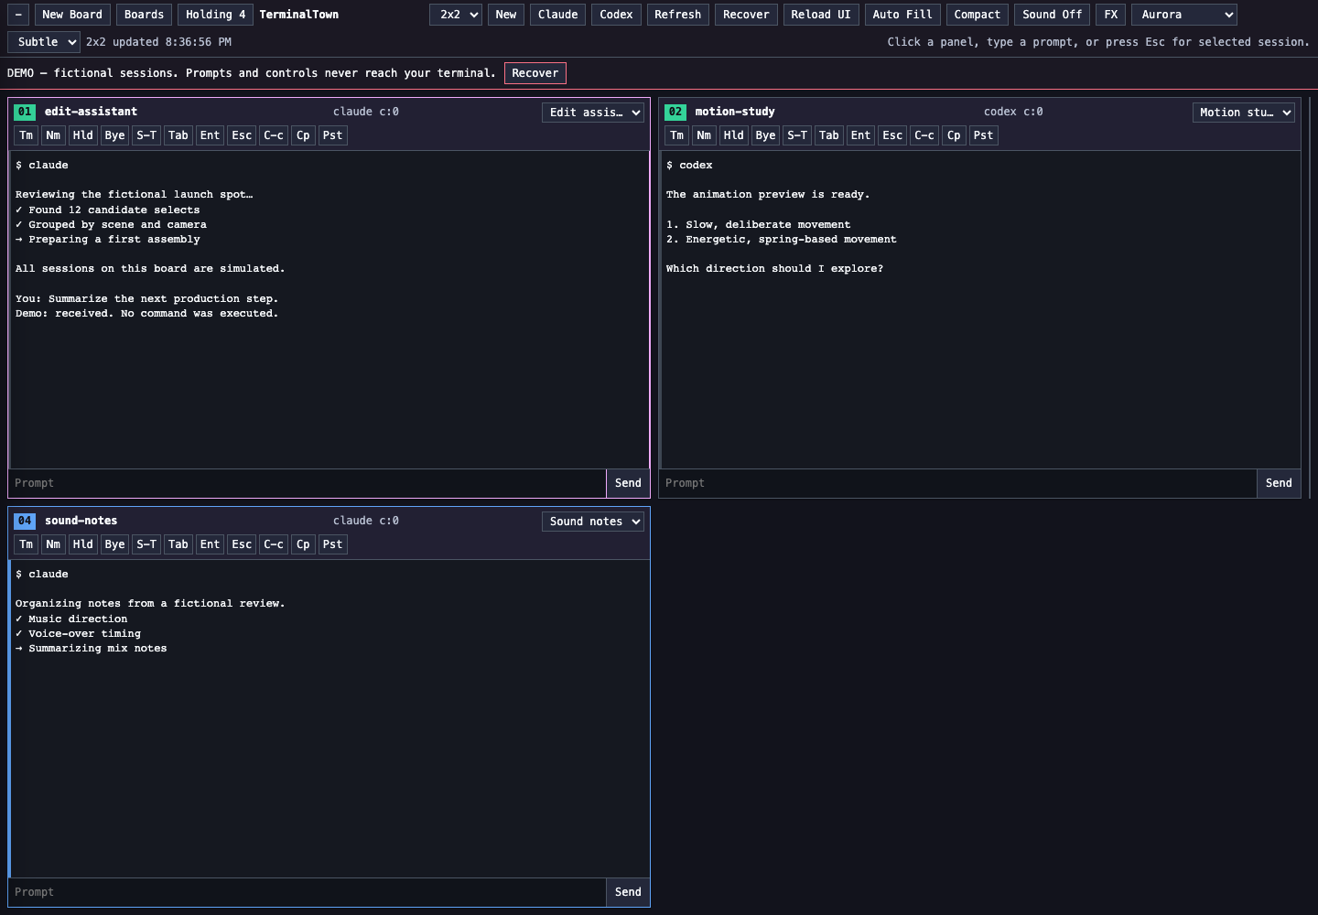Open the Aurora theme dropdown
The height and width of the screenshot is (915, 1318).
[x=1184, y=15]
